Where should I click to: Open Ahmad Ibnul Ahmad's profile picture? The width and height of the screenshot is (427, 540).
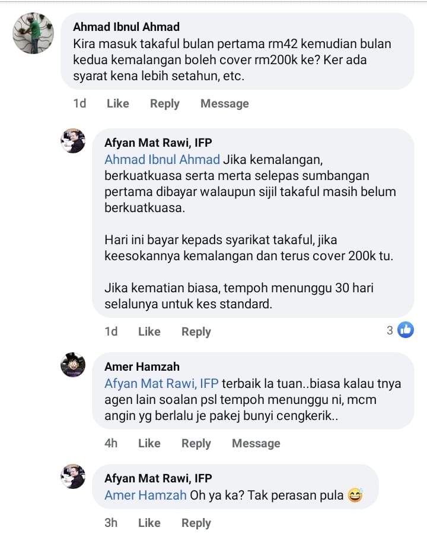(x=33, y=33)
